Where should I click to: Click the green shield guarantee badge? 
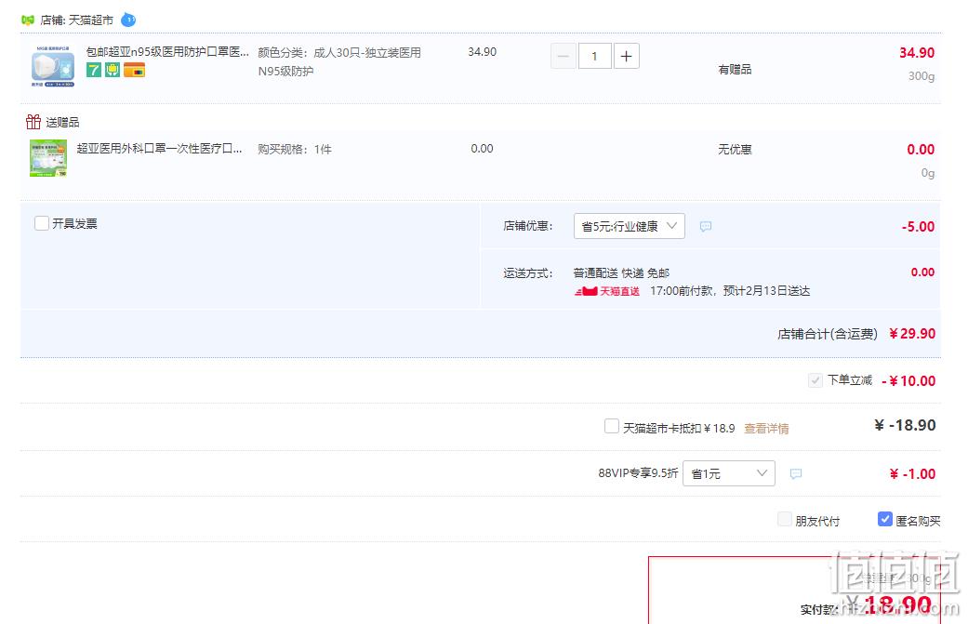coord(113,71)
